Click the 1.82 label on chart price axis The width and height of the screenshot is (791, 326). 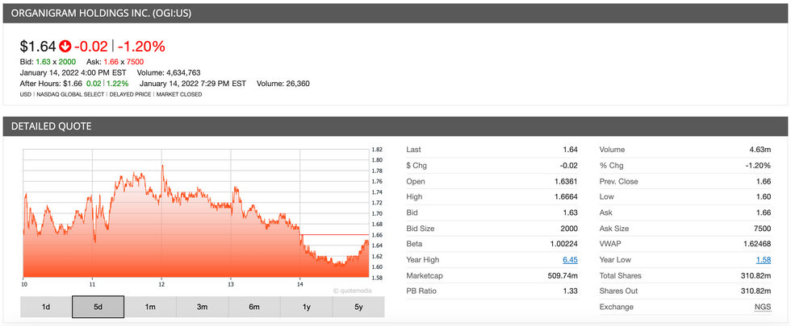coord(376,150)
